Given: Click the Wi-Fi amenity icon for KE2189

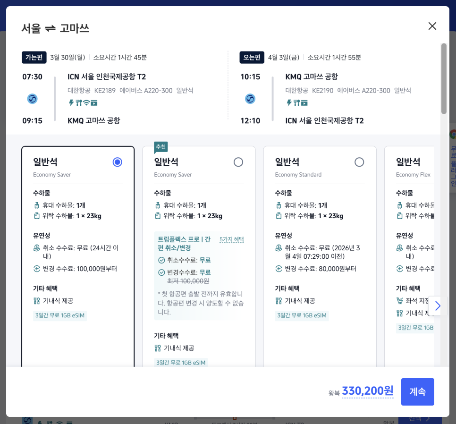Looking at the screenshot, I should click(x=86, y=102).
